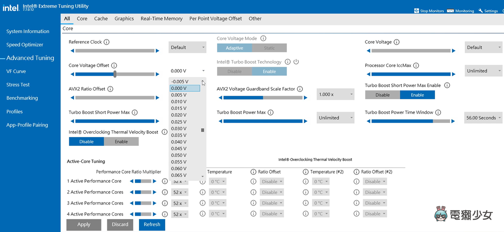Open the 52 x dropdown for 4 Active Performance Cores
The height and width of the screenshot is (232, 504).
(x=180, y=214)
